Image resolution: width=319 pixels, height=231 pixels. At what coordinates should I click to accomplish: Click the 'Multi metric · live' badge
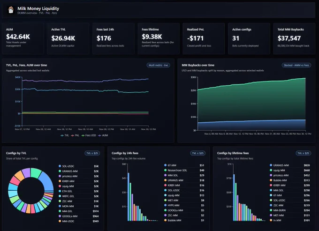tap(158, 65)
